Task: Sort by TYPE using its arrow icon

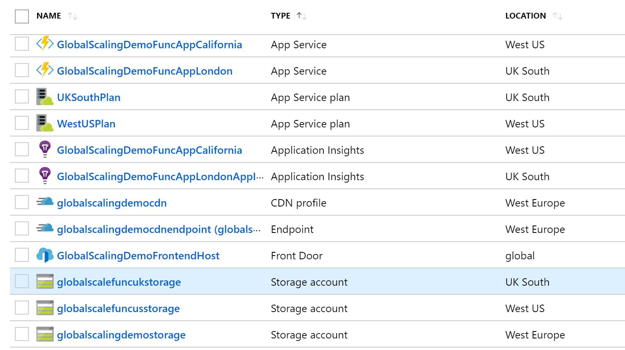Action: (x=302, y=16)
